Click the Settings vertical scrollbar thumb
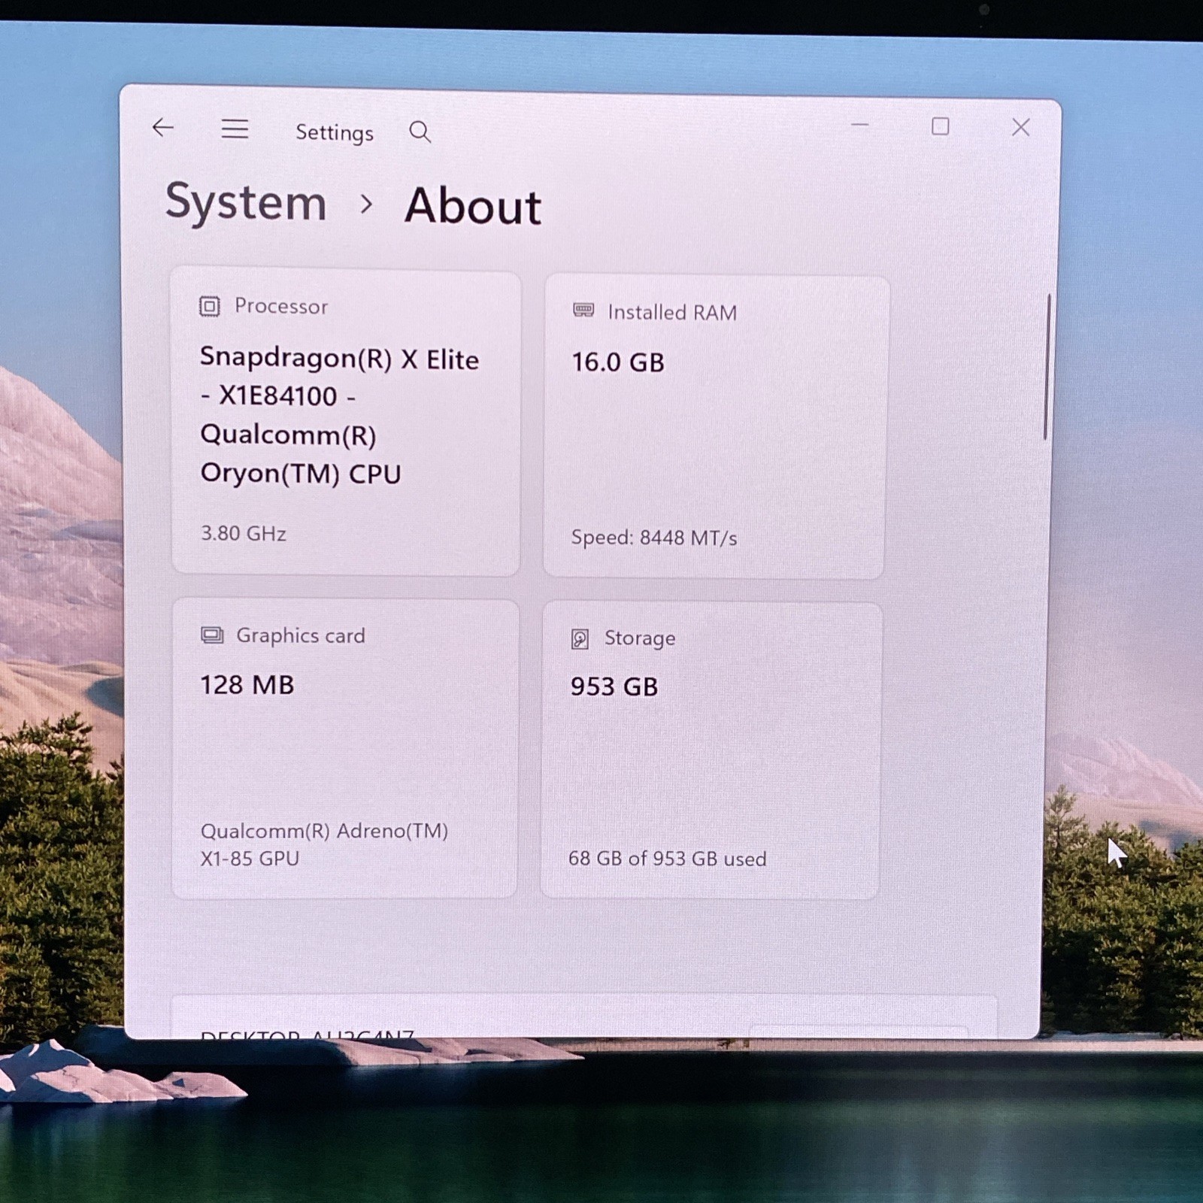Image resolution: width=1203 pixels, height=1203 pixels. (1047, 367)
